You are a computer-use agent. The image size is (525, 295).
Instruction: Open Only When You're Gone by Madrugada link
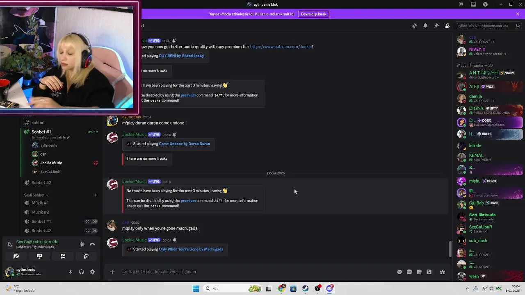[x=191, y=249]
